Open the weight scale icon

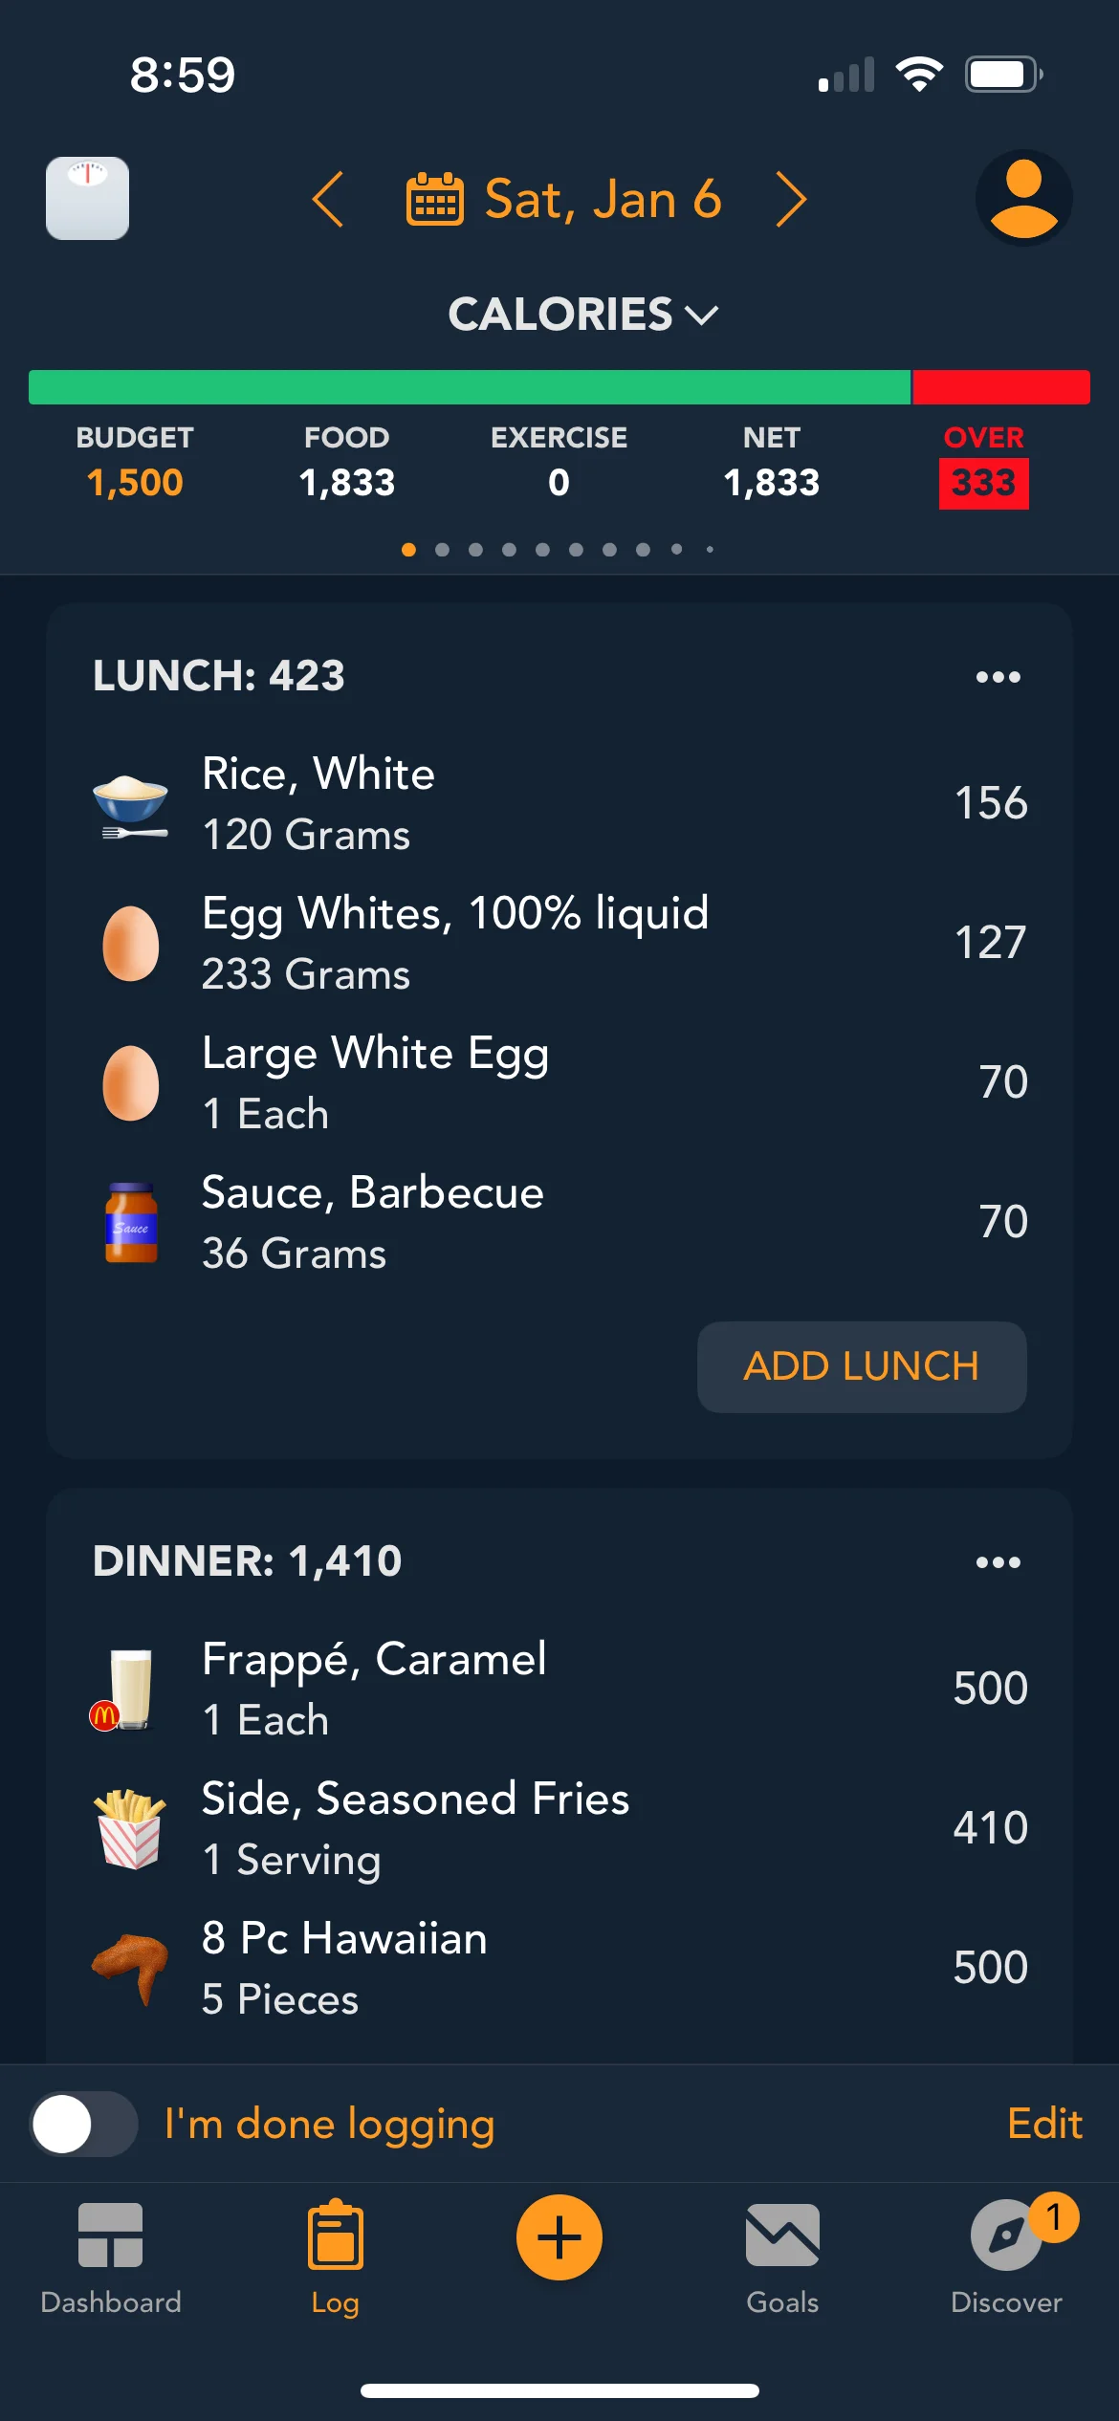tap(87, 198)
